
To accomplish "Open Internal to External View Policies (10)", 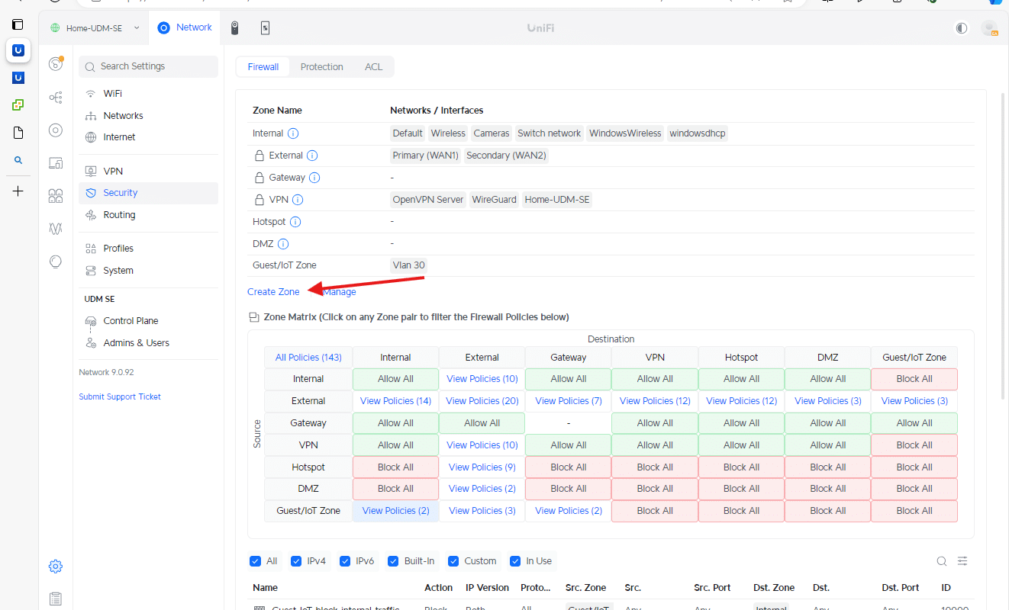I will [x=482, y=379].
